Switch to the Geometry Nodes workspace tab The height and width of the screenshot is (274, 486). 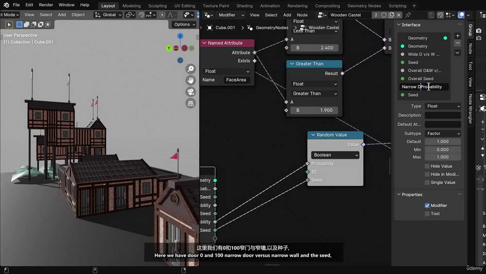[x=364, y=5]
